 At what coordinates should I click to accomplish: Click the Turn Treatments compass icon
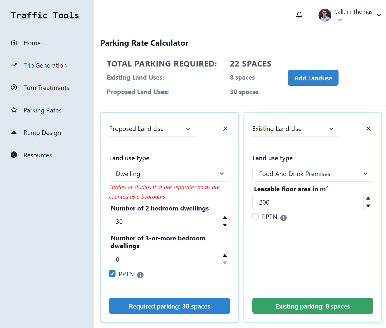14,88
